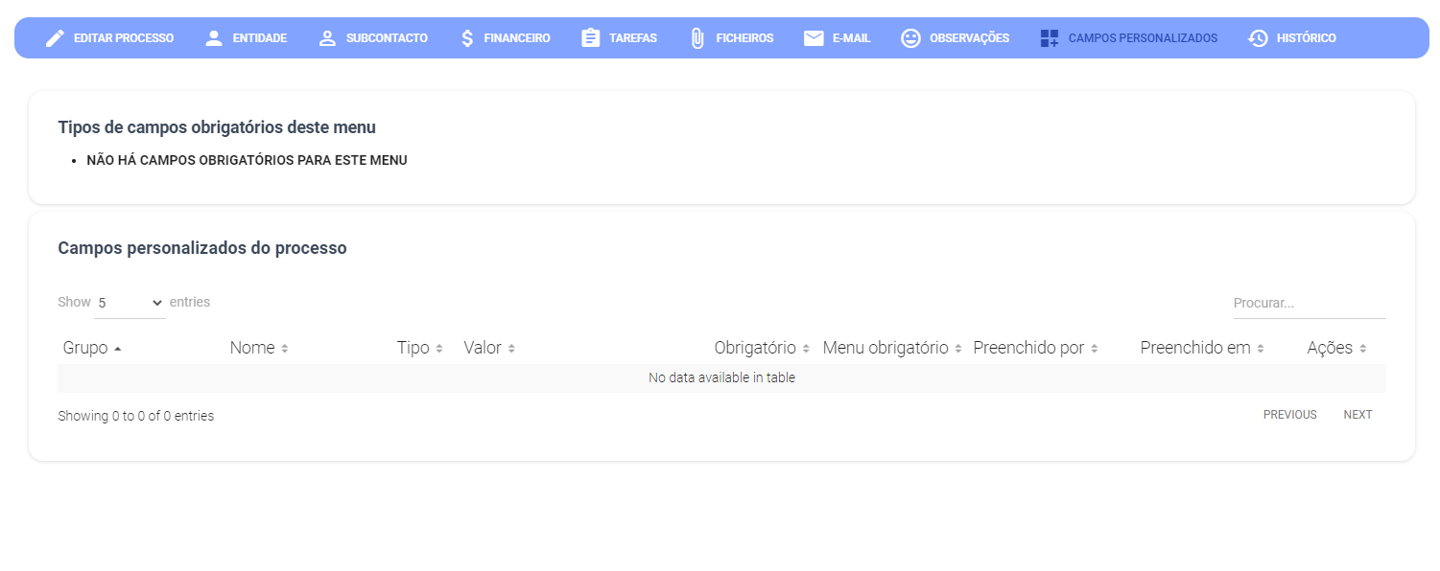Click the clipboard icon for Tarefas
The width and height of the screenshot is (1440, 571).
591,38
